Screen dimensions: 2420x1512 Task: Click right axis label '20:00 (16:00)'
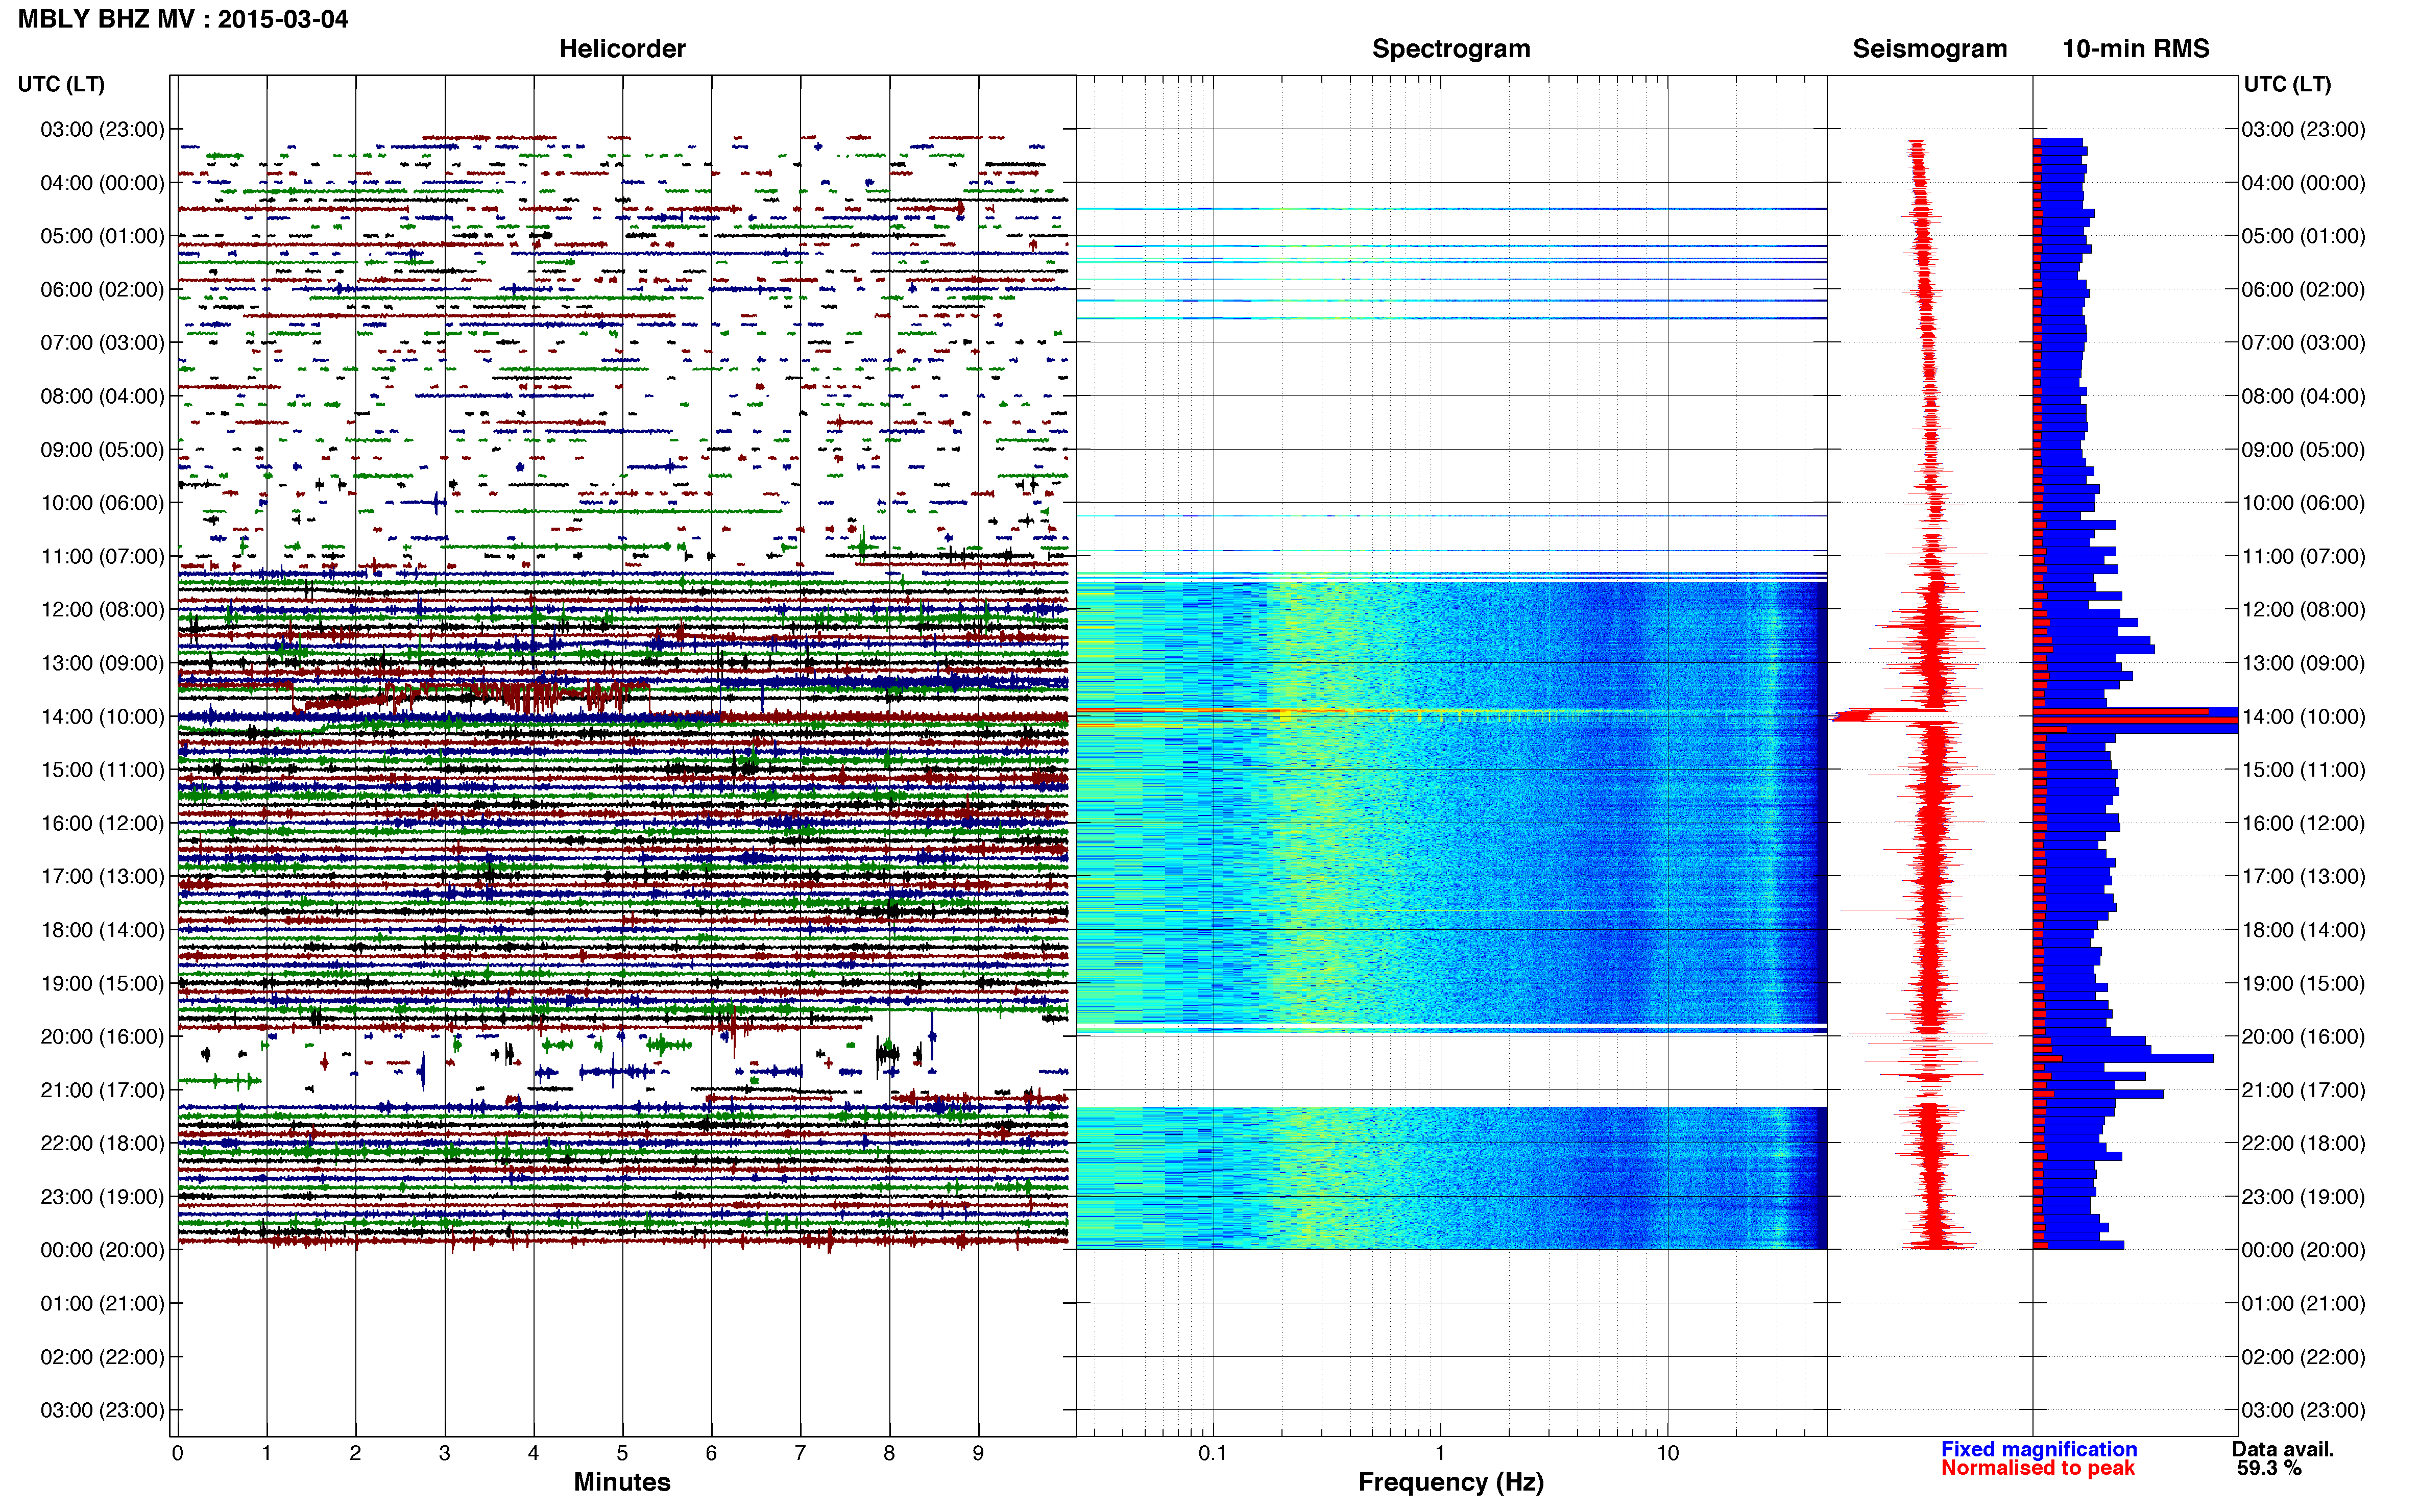[x=2304, y=1037]
